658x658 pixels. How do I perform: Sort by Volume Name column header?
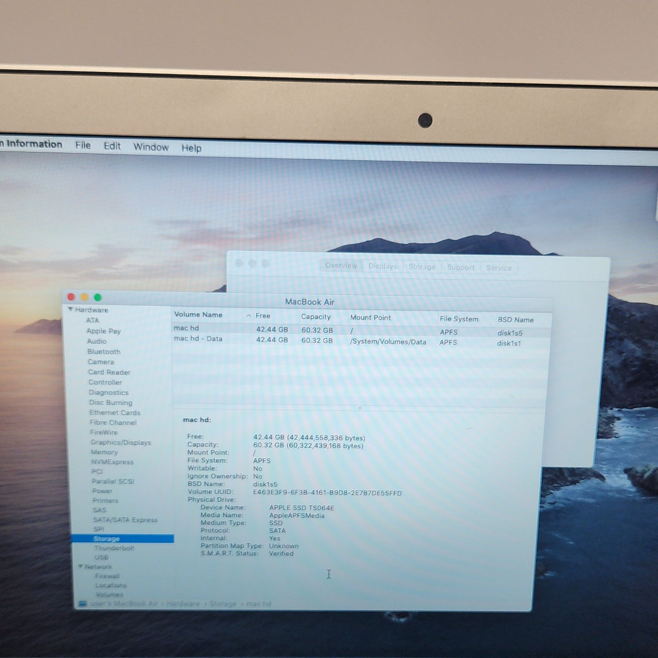(198, 315)
